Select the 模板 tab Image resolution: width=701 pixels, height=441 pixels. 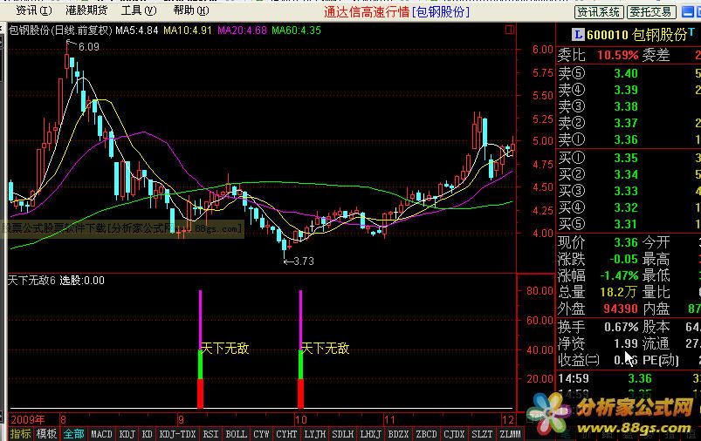pyautogui.click(x=46, y=433)
